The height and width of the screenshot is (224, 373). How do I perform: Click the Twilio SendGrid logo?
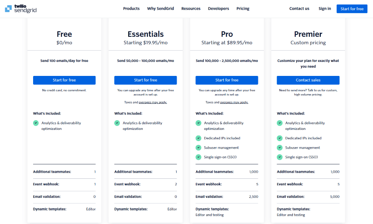click(x=21, y=9)
